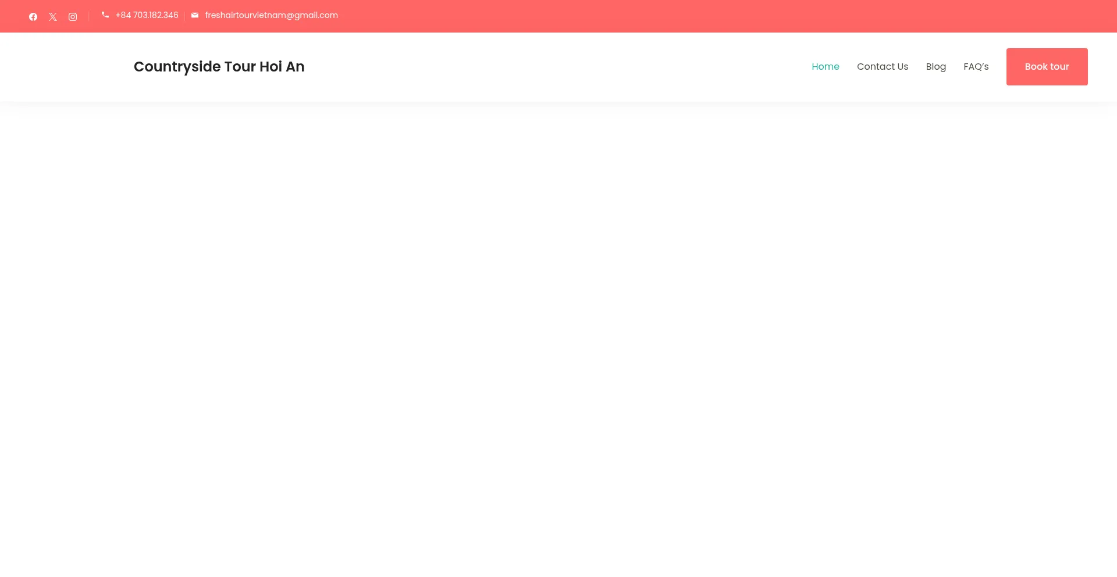Click the phone handset icon

point(105,15)
